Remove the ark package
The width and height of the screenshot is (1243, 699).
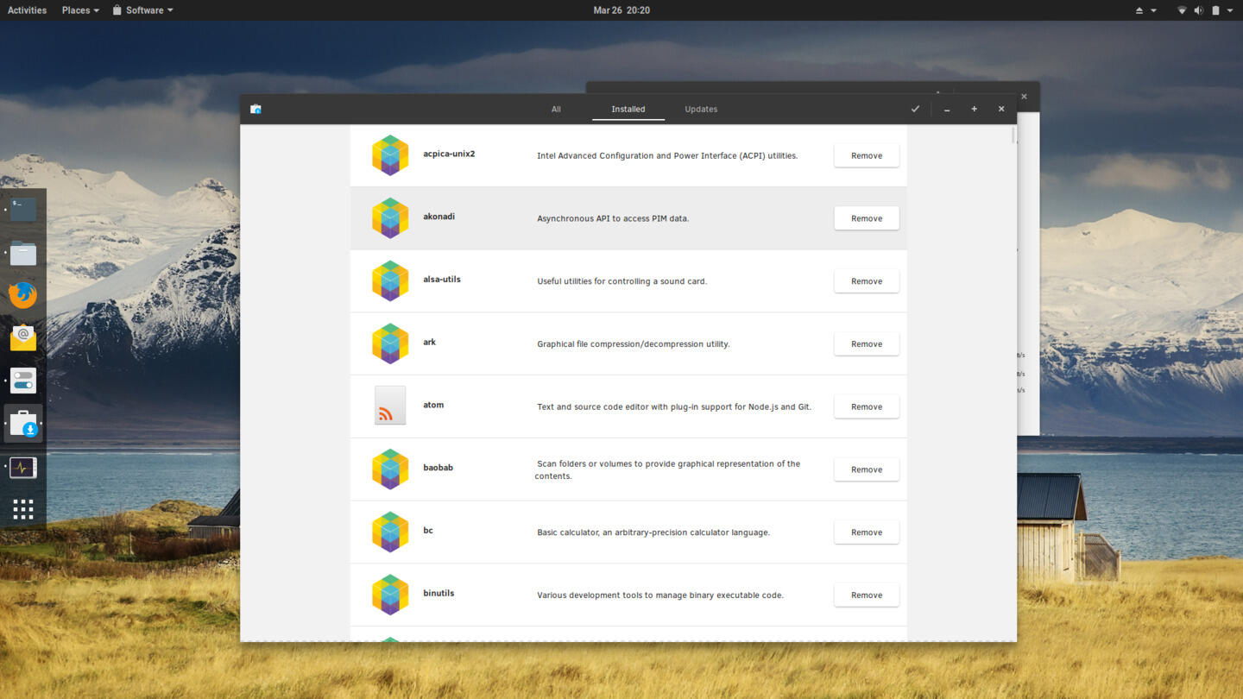coord(867,343)
